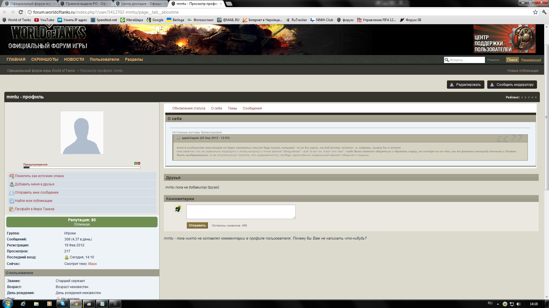Open the Chrome wrench settings menu
The image size is (549, 308).
pos(544,12)
